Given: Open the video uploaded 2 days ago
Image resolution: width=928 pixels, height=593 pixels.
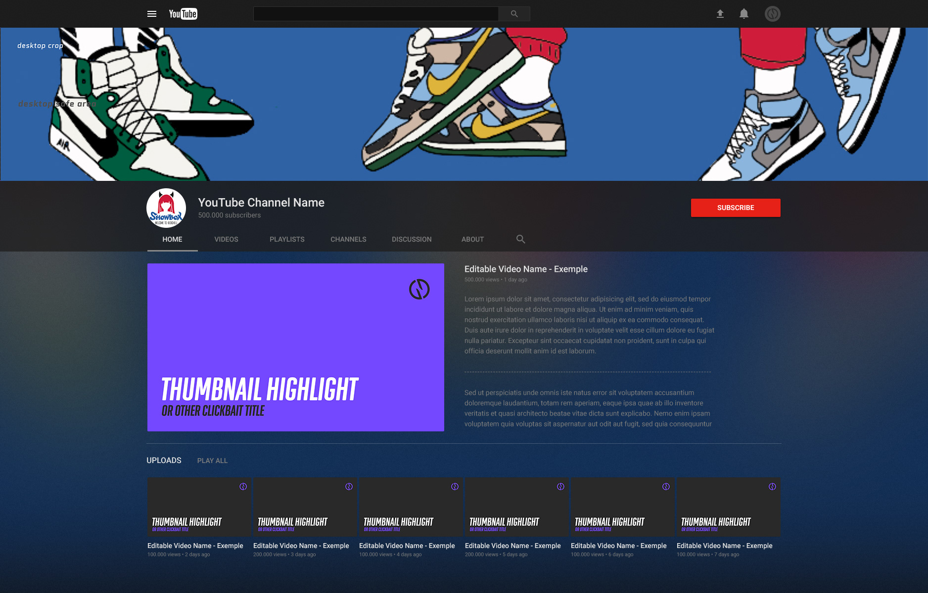Looking at the screenshot, I should coord(199,507).
